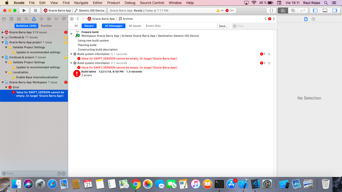This screenshot has height=192, width=342.
Task: Open the Product menu
Action: pos(114,3)
